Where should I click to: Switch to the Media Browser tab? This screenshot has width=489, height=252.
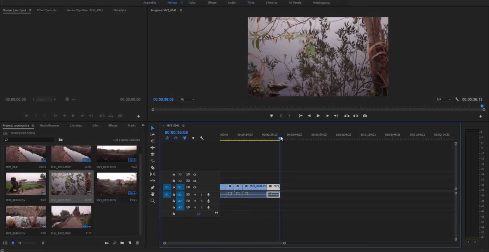coord(49,126)
